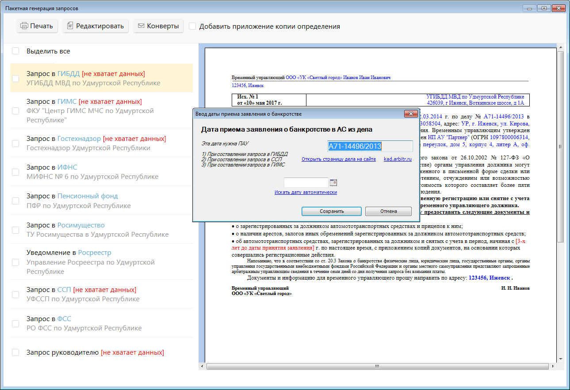This screenshot has width=570, height=390.
Task: Follow the Искать дату автоматически link
Action: pos(306,192)
